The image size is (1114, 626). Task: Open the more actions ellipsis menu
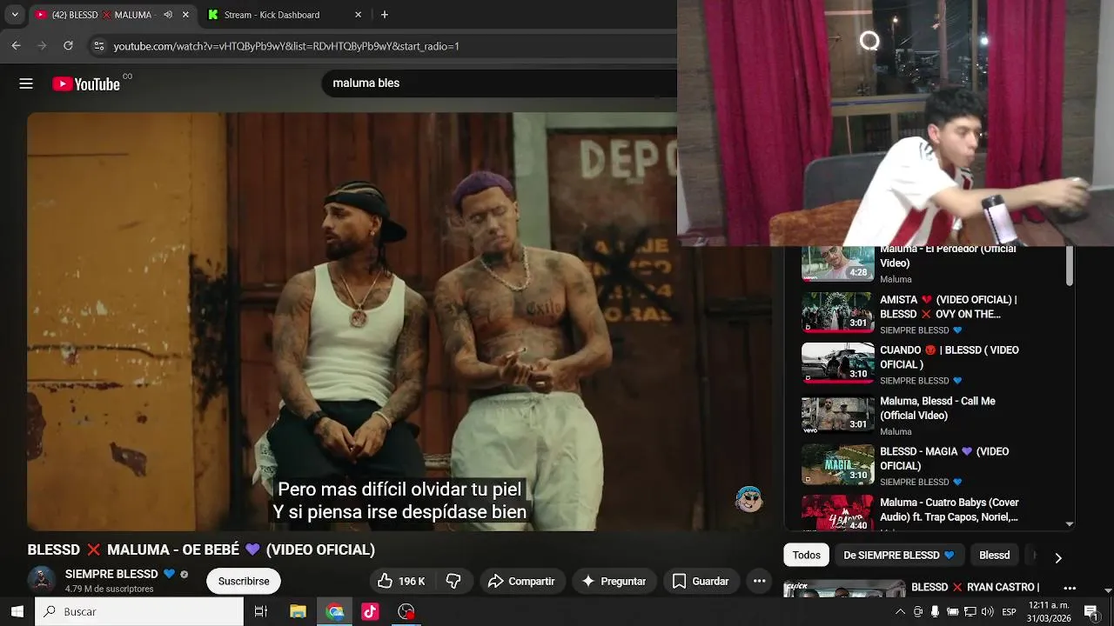coord(759,581)
